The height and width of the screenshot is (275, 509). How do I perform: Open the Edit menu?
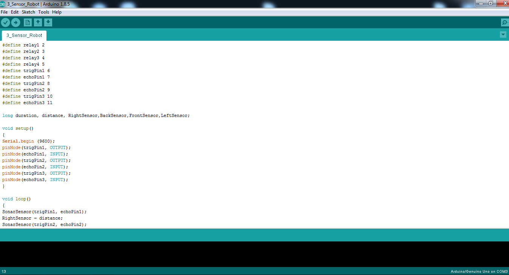point(15,12)
